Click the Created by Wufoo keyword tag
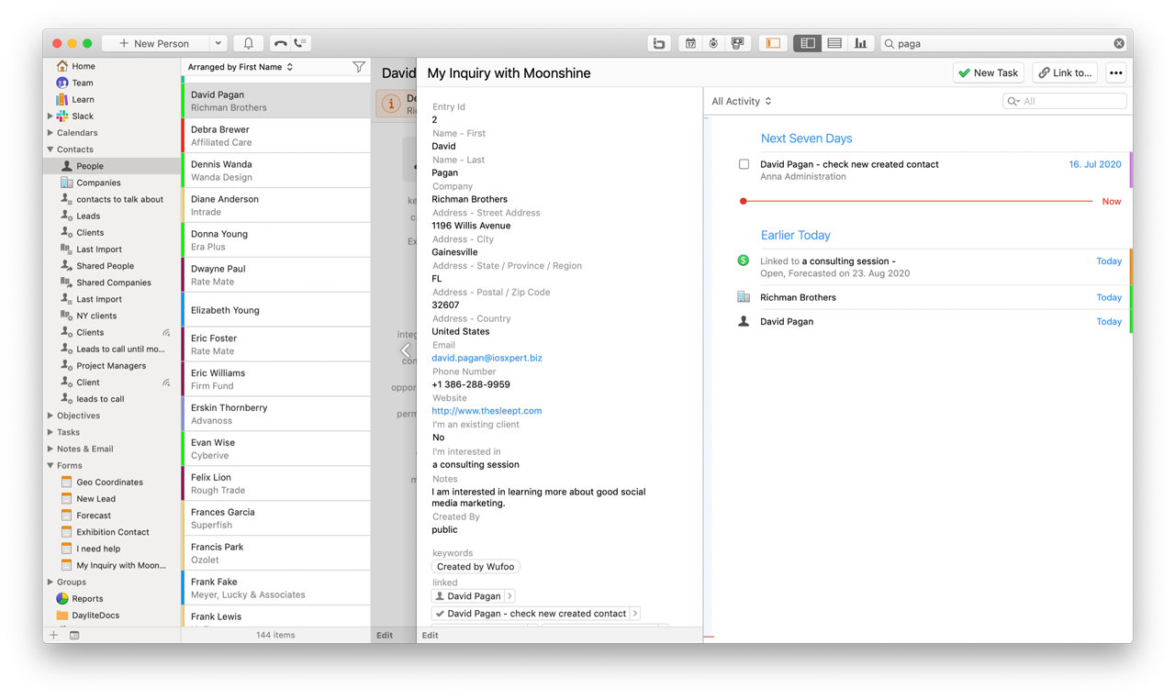This screenshot has height=699, width=1175. (x=476, y=567)
